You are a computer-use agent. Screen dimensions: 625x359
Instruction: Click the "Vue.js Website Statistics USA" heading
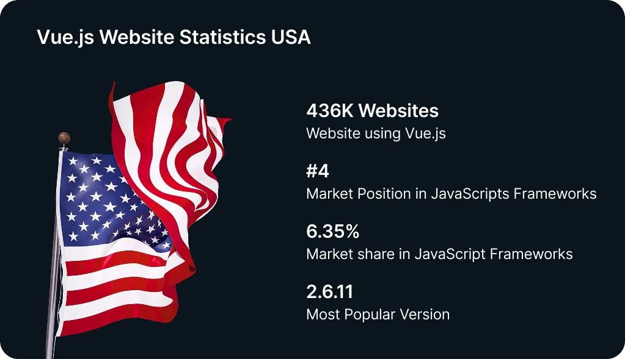(x=174, y=37)
